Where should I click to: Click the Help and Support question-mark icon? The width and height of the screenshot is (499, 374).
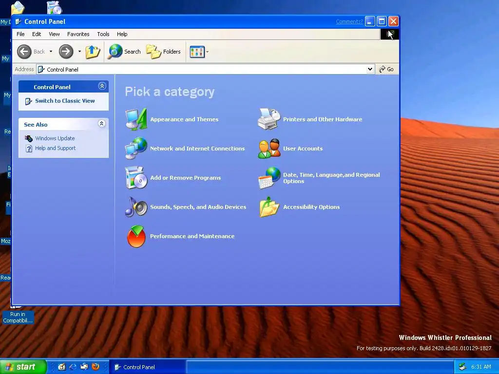[x=29, y=149]
